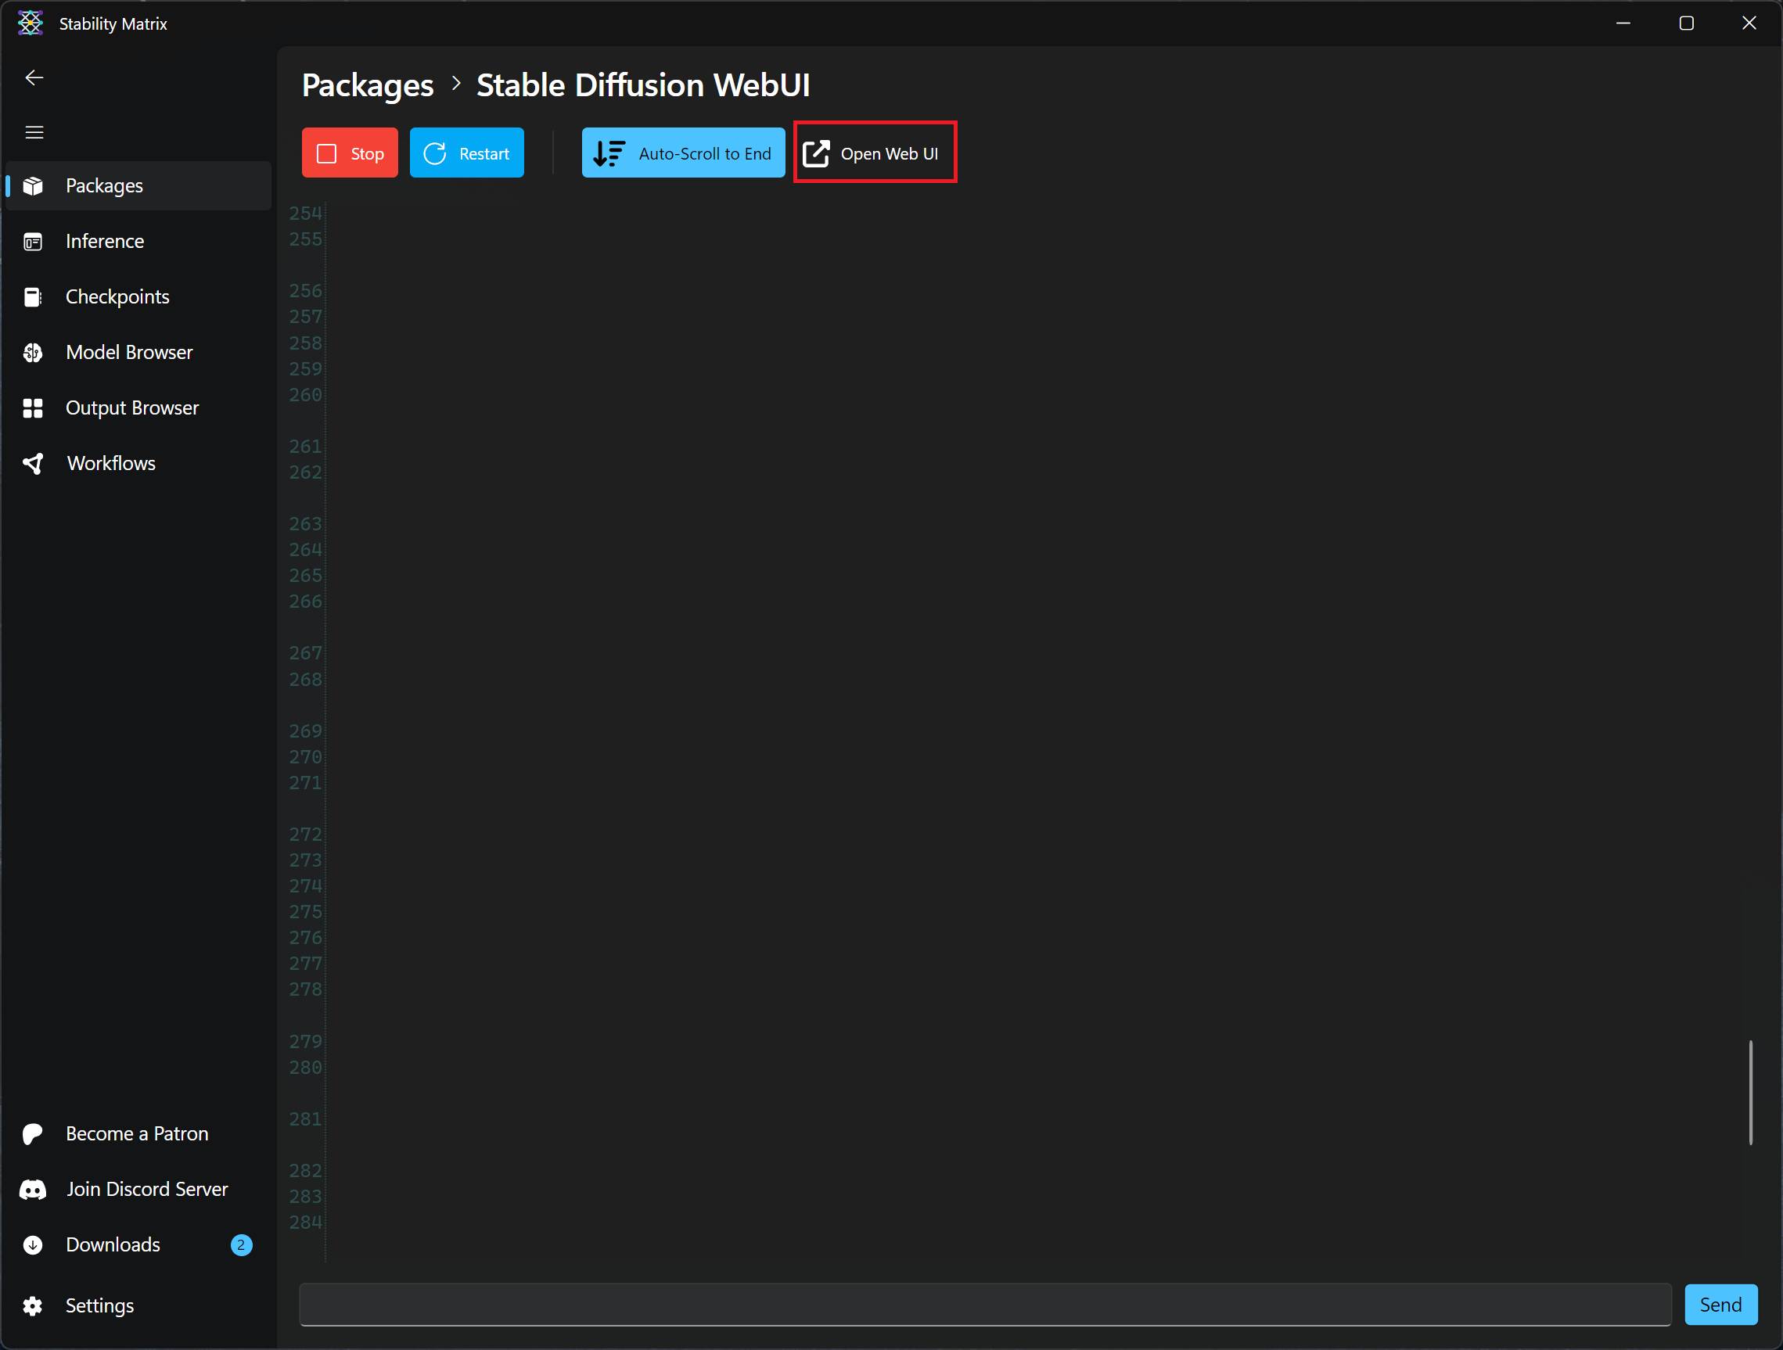This screenshot has width=1783, height=1350.
Task: Click the Packages breadcrumb link
Action: point(367,84)
